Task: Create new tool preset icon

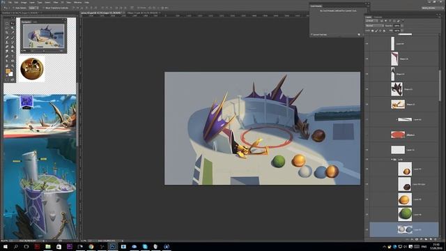Action: point(359,34)
